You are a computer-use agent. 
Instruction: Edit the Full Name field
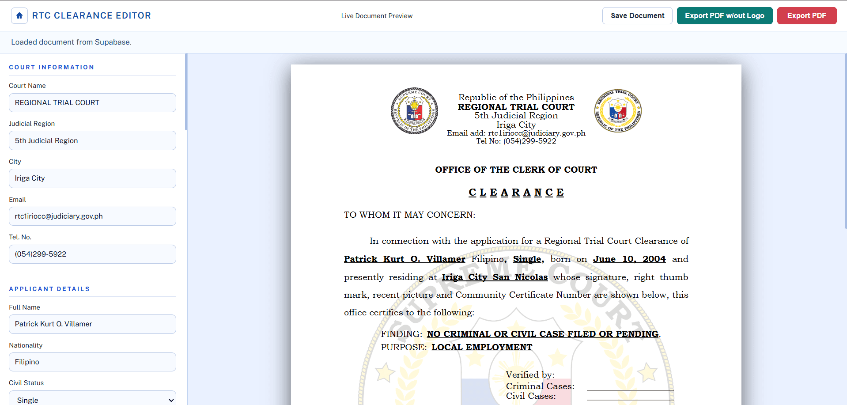pos(92,324)
